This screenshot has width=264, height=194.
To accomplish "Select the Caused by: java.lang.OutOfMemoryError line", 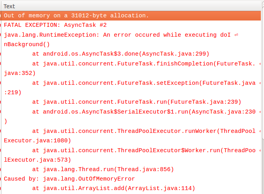I will tap(69, 179).
